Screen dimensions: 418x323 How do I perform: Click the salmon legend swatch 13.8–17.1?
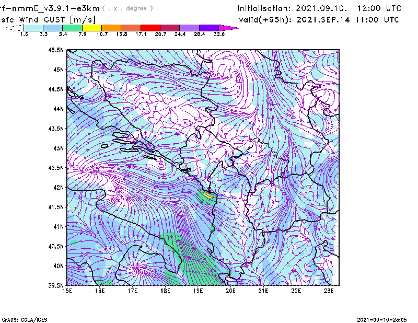click(131, 28)
